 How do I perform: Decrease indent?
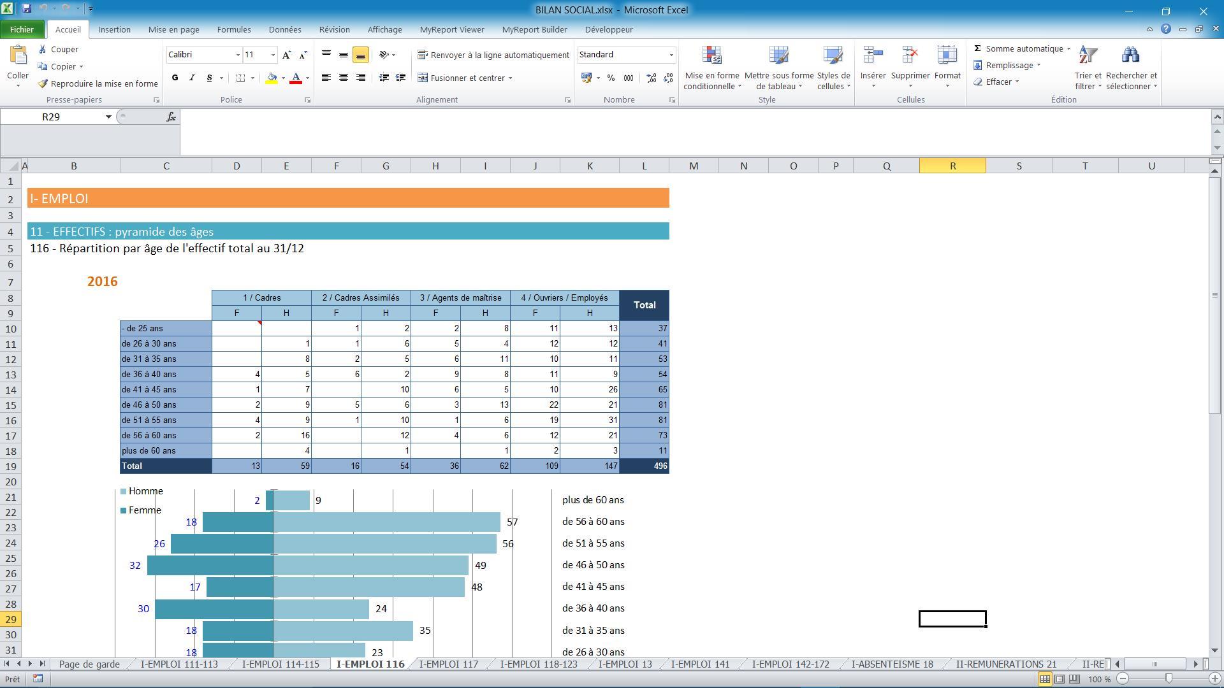384,78
